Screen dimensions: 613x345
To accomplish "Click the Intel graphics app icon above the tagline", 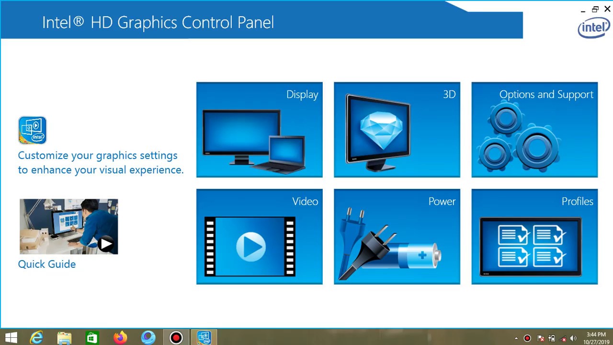I will [x=32, y=130].
